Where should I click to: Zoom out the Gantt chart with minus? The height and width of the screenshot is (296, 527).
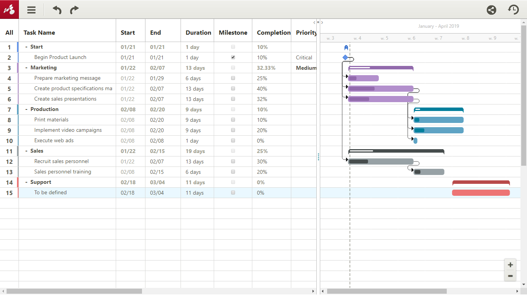(x=510, y=276)
